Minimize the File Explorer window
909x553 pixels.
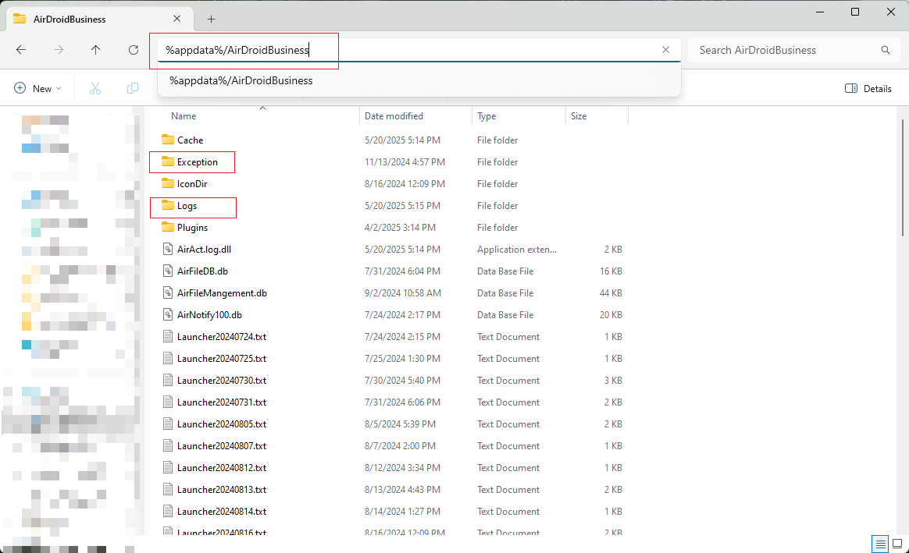[820, 12]
